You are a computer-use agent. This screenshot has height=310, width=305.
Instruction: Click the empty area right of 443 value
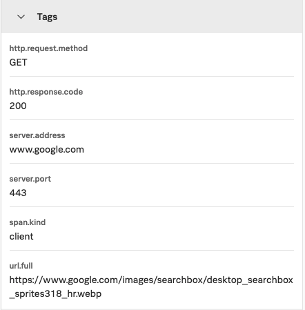[161, 193]
